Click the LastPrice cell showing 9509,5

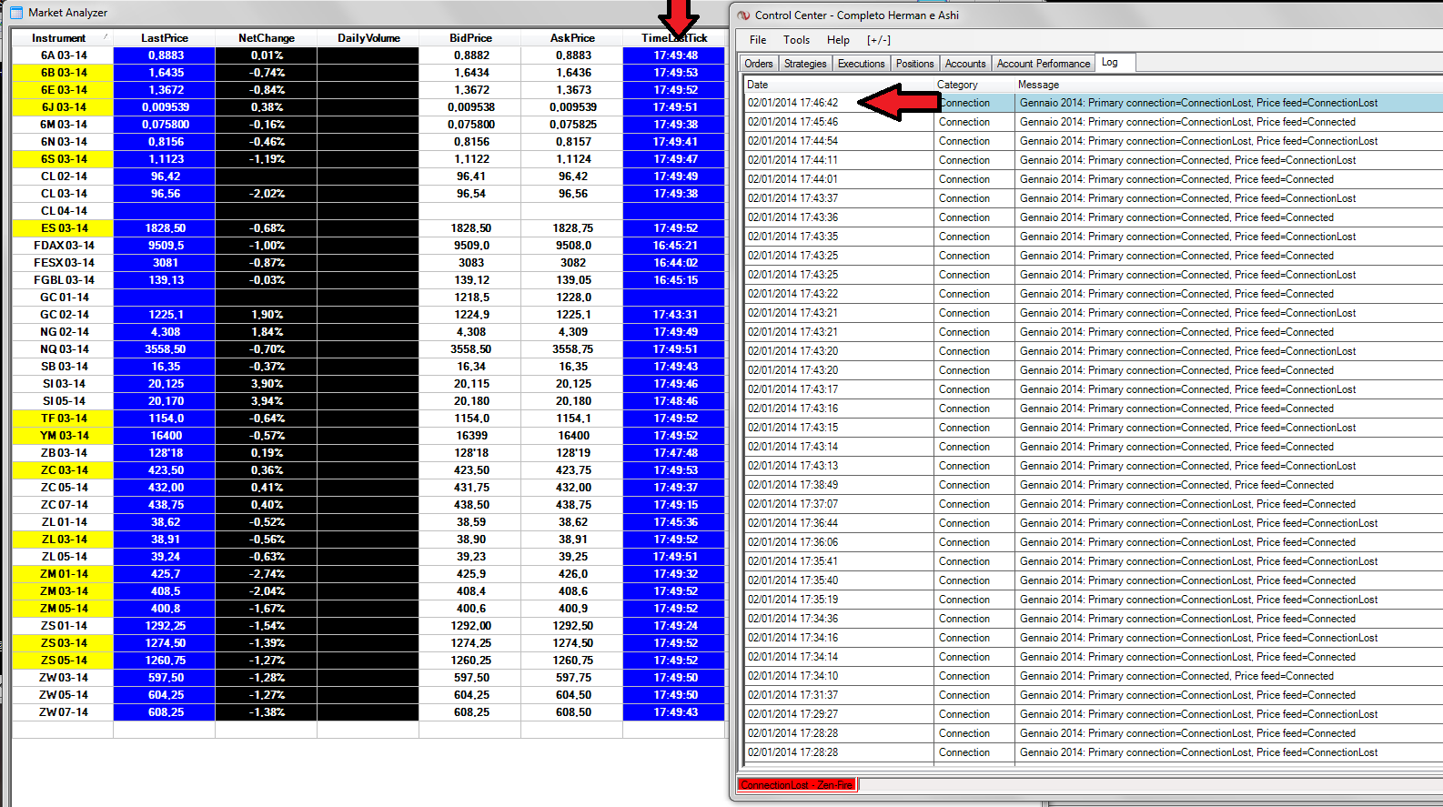(165, 246)
